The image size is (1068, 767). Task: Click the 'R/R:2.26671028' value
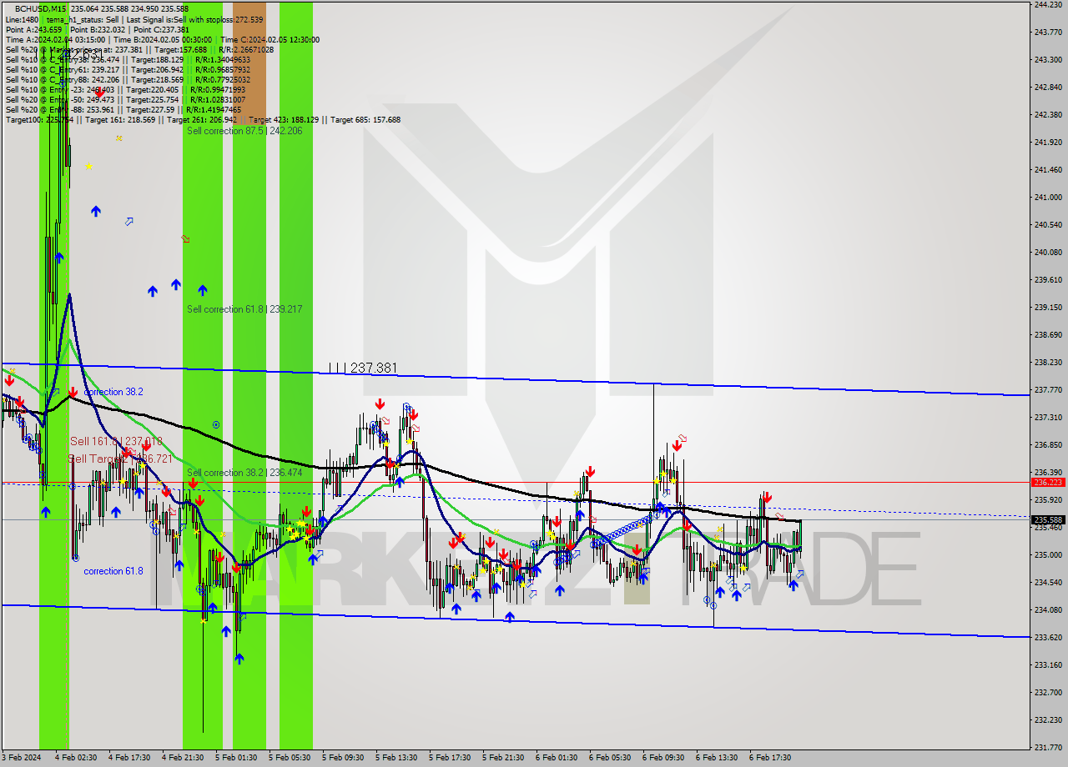point(244,49)
